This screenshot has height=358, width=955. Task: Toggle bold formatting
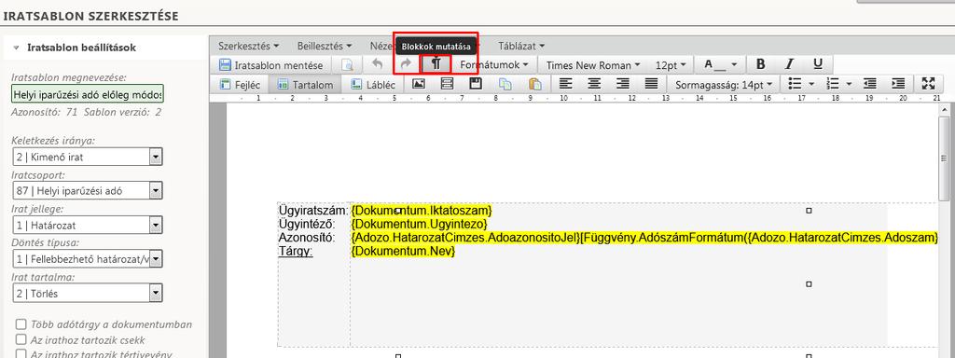click(x=760, y=64)
